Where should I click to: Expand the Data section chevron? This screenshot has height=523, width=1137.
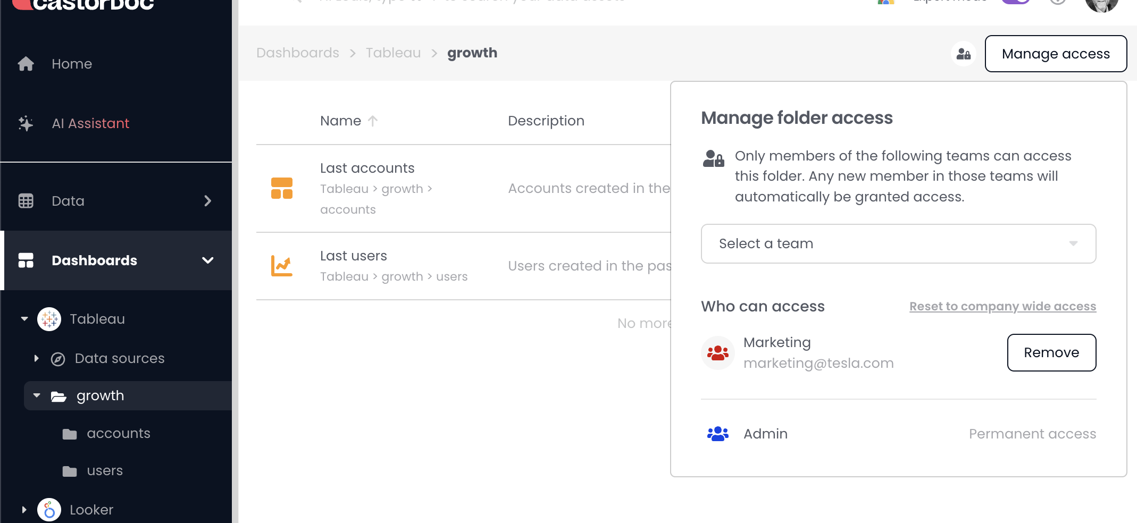click(x=207, y=201)
